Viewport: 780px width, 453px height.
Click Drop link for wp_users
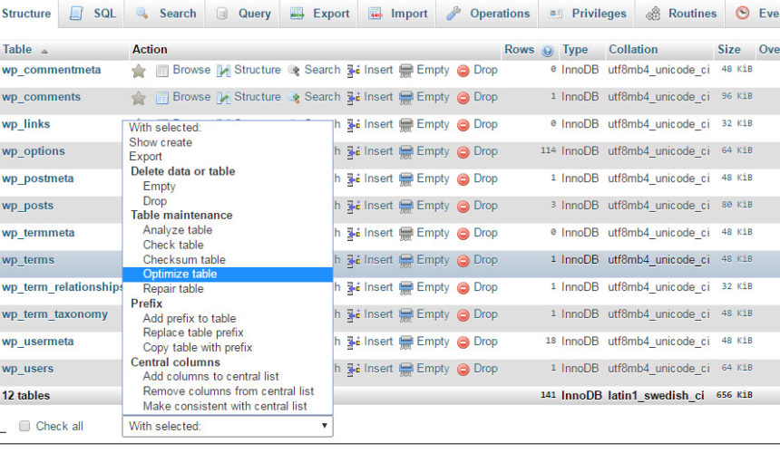point(485,369)
